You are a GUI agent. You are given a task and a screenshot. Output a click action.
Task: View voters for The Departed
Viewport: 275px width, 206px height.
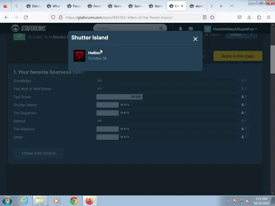pyautogui.click(x=244, y=113)
